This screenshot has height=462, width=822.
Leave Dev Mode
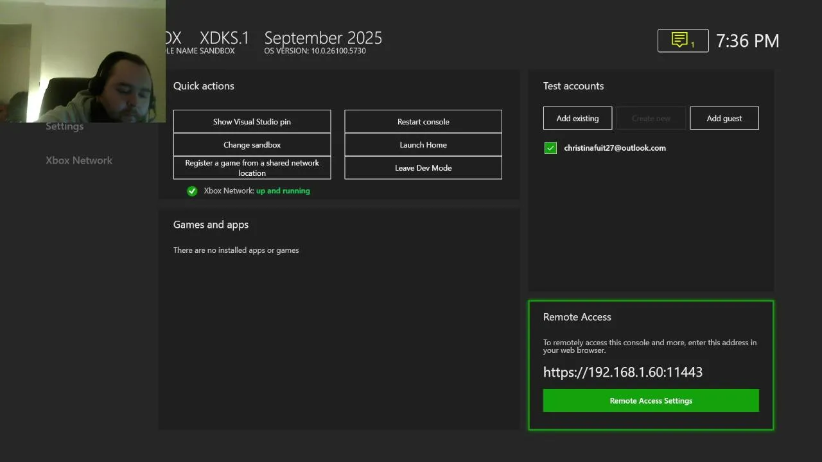pyautogui.click(x=423, y=167)
